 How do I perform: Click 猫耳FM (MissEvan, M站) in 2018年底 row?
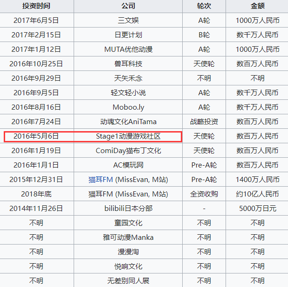pyautogui.click(x=128, y=194)
